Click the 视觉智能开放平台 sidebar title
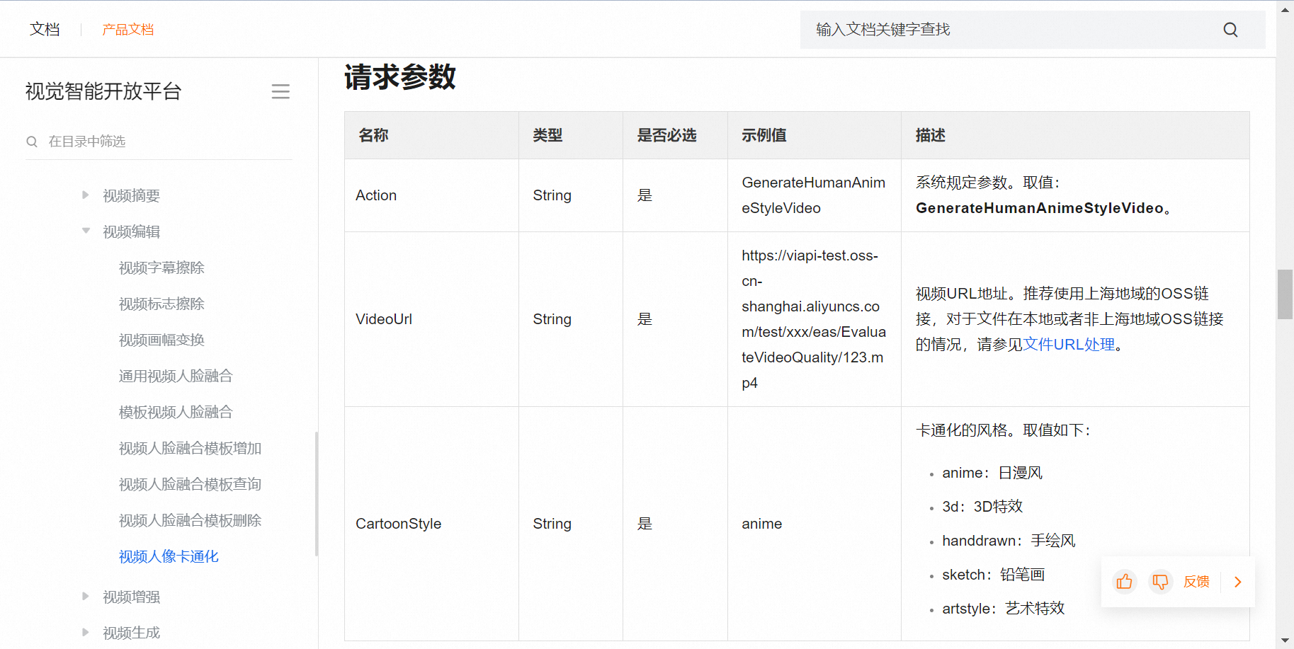 click(x=103, y=91)
